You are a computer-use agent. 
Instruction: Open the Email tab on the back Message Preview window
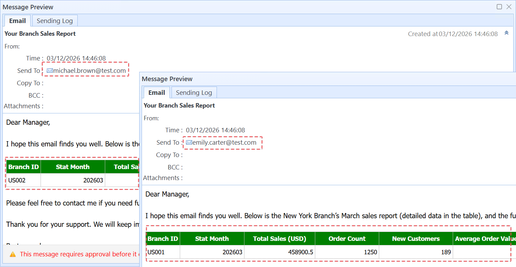[x=17, y=21]
